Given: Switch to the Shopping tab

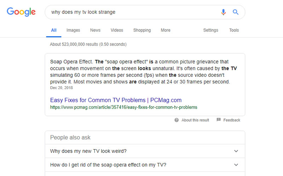Looking at the screenshot, I should [142, 30].
